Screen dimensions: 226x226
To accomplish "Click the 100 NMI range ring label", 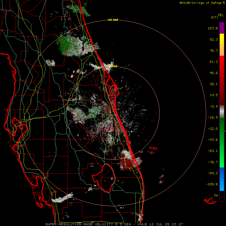I will point(113,20).
